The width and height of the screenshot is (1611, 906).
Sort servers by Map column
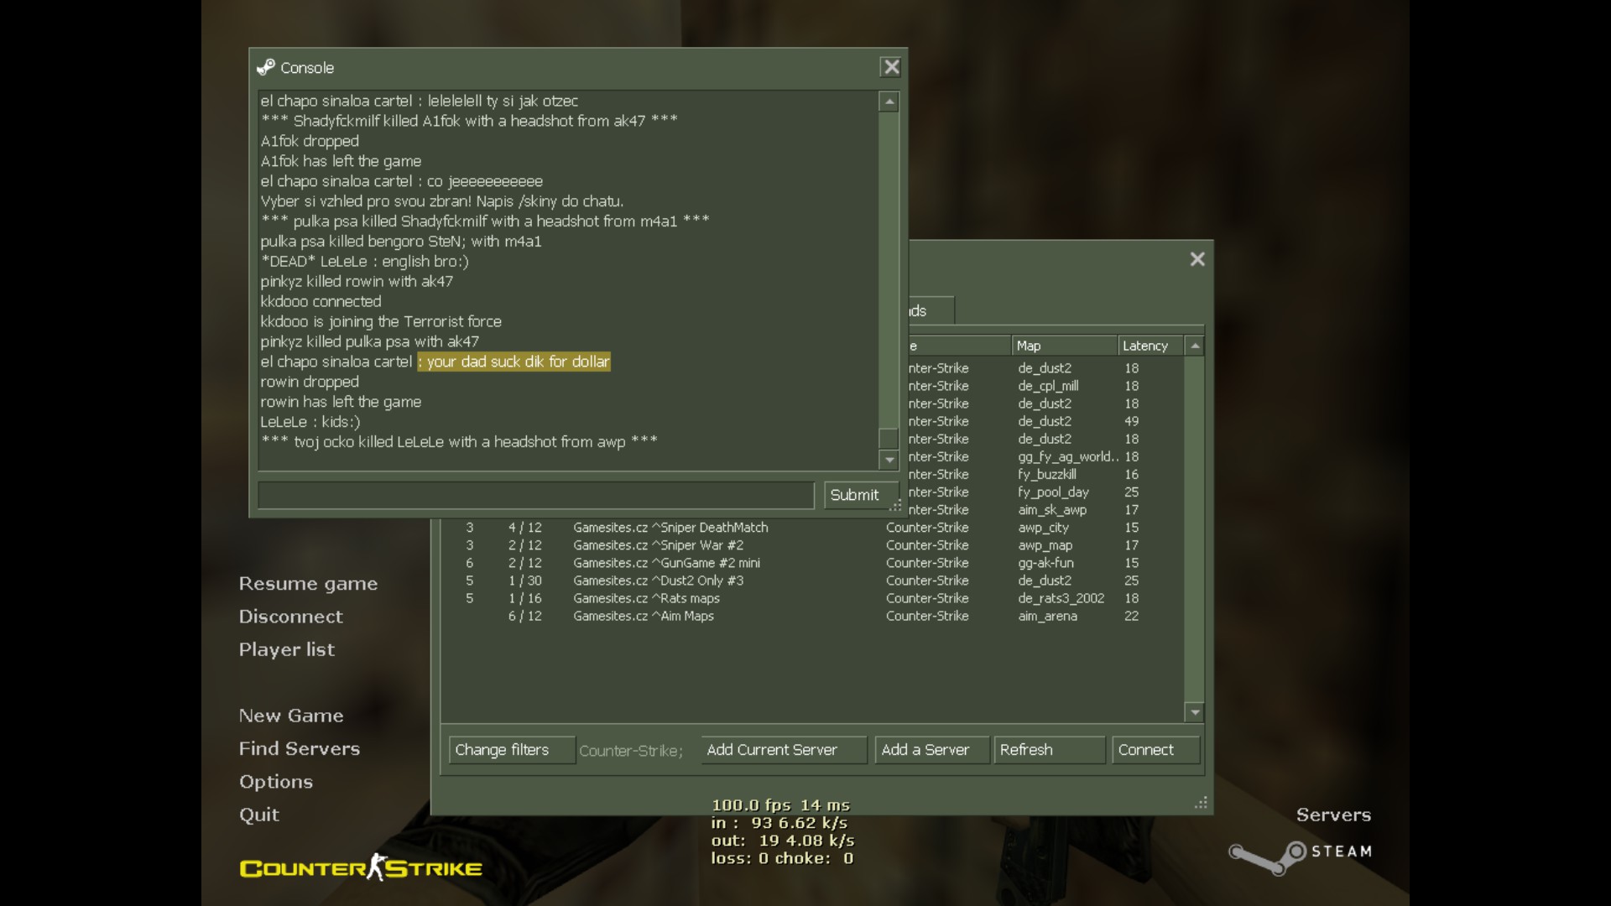1064,346
